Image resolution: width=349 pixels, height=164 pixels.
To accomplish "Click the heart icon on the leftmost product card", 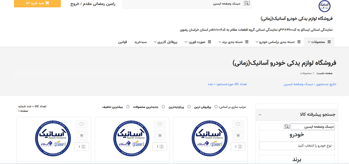I will pos(81,124).
